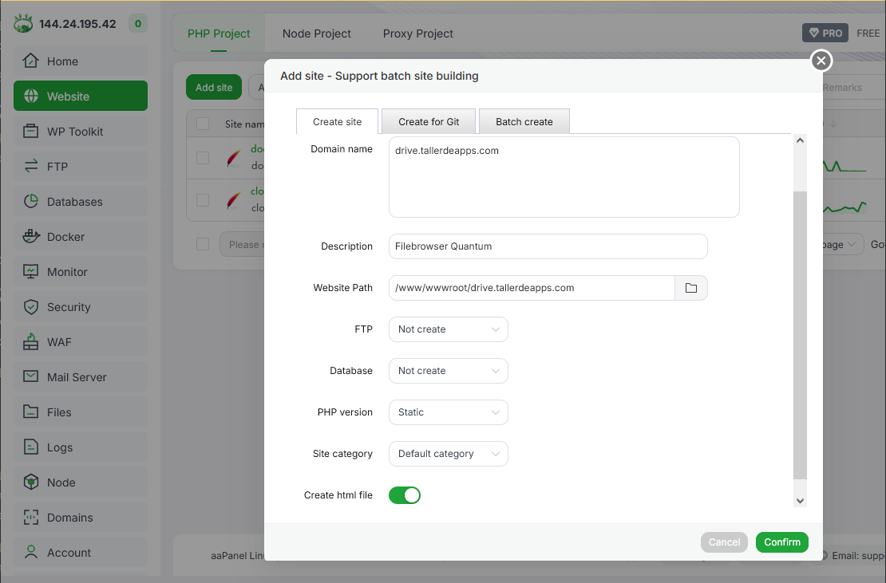886x583 pixels.
Task: Click the Mail Server envelope icon
Action: (31, 377)
